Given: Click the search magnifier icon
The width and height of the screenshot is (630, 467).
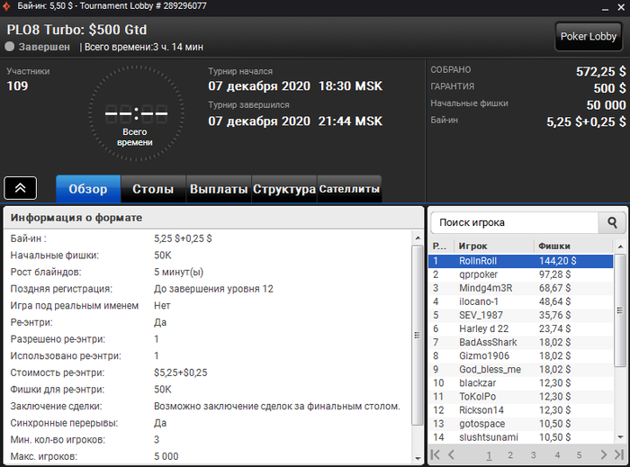Looking at the screenshot, I should (612, 222).
